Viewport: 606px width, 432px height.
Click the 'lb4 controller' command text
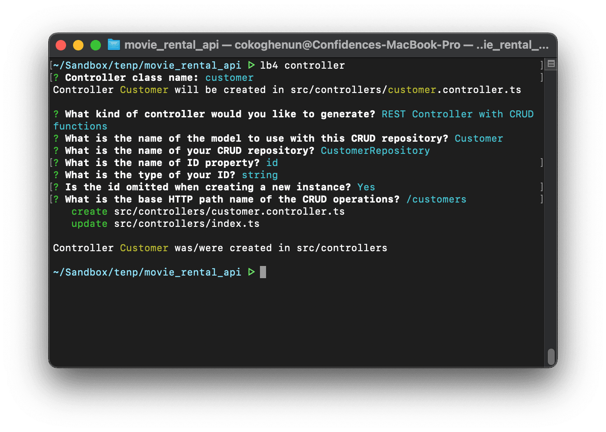coord(302,65)
